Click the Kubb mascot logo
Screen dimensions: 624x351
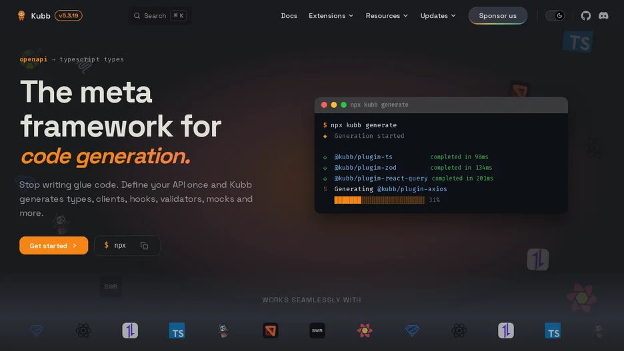21,15
